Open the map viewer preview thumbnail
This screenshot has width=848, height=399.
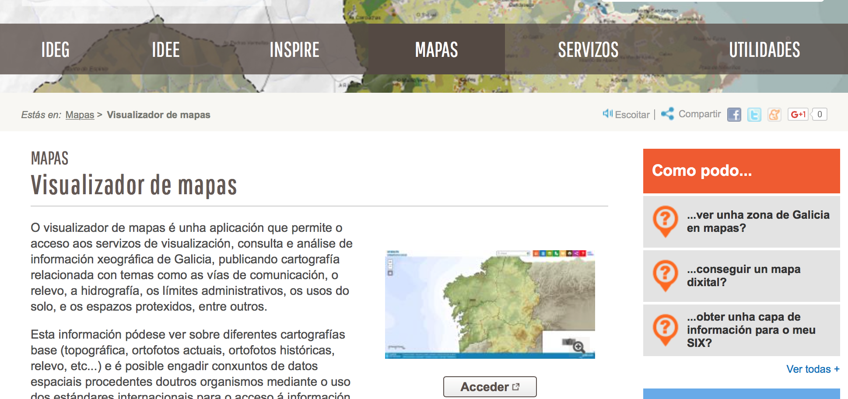click(x=490, y=304)
